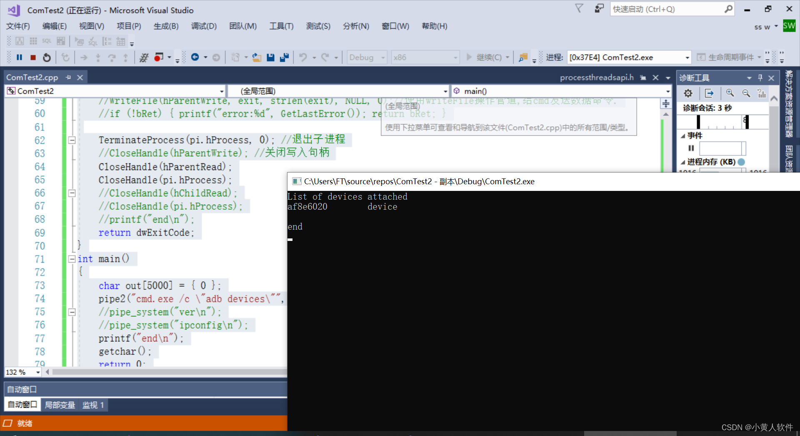Zoom out on diagnostic timeline

[x=746, y=93]
